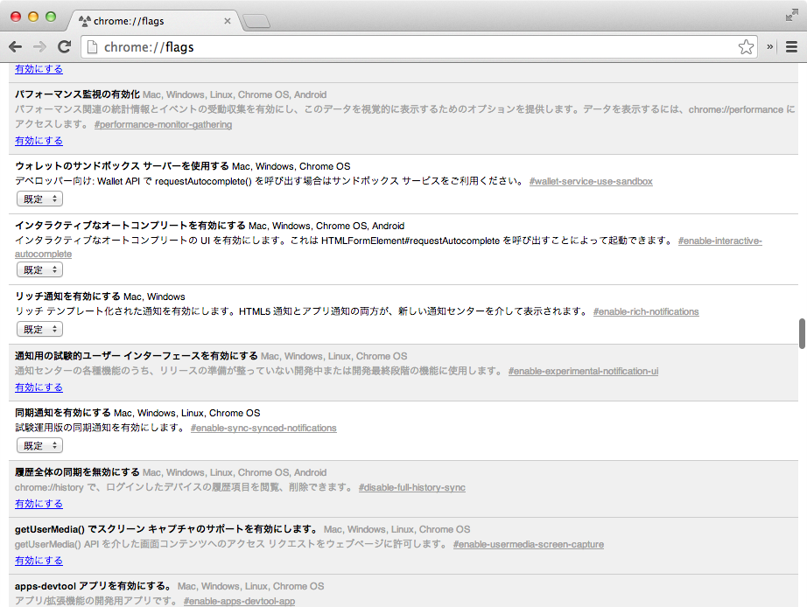Open a new tab with the new tab button
The height and width of the screenshot is (607, 807).
coord(256,21)
